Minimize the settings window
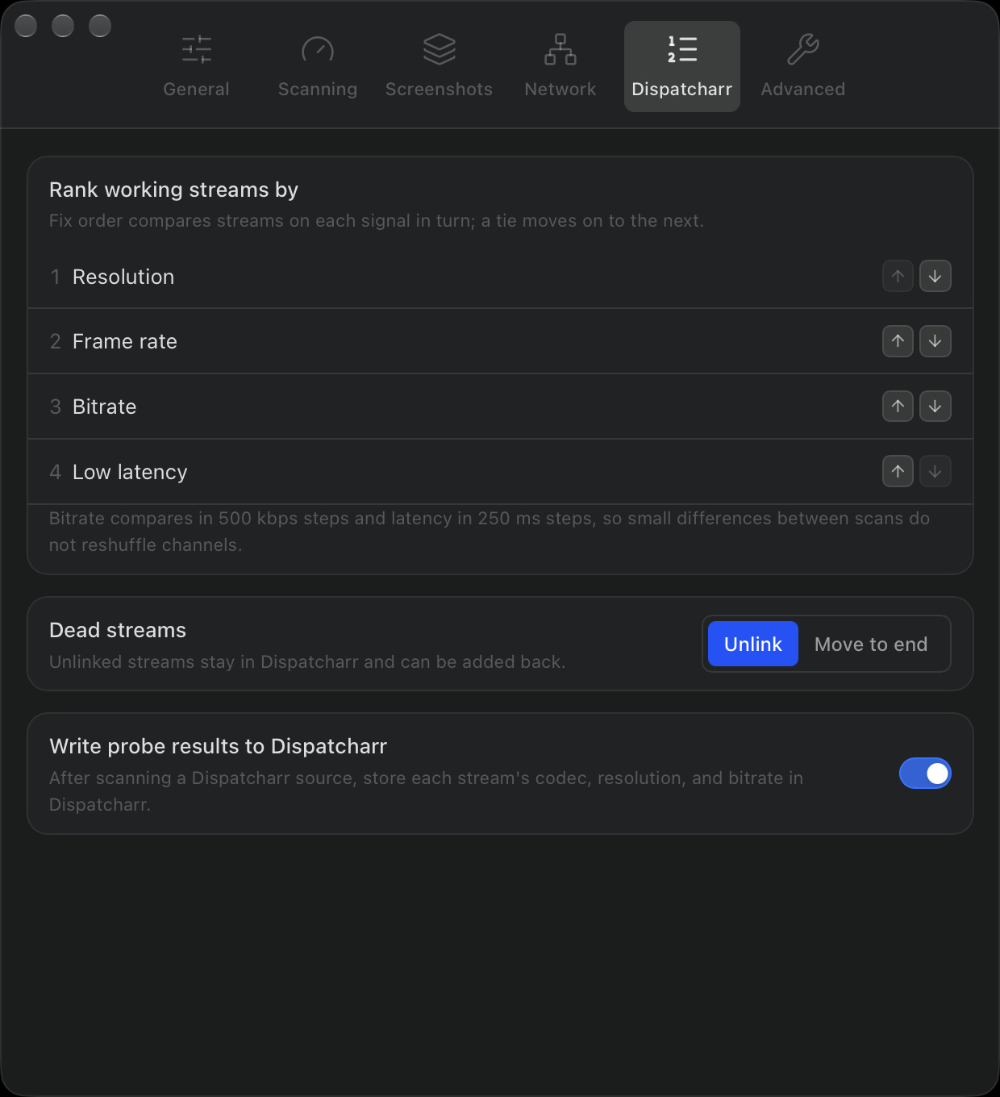The image size is (1000, 1097). (63, 26)
